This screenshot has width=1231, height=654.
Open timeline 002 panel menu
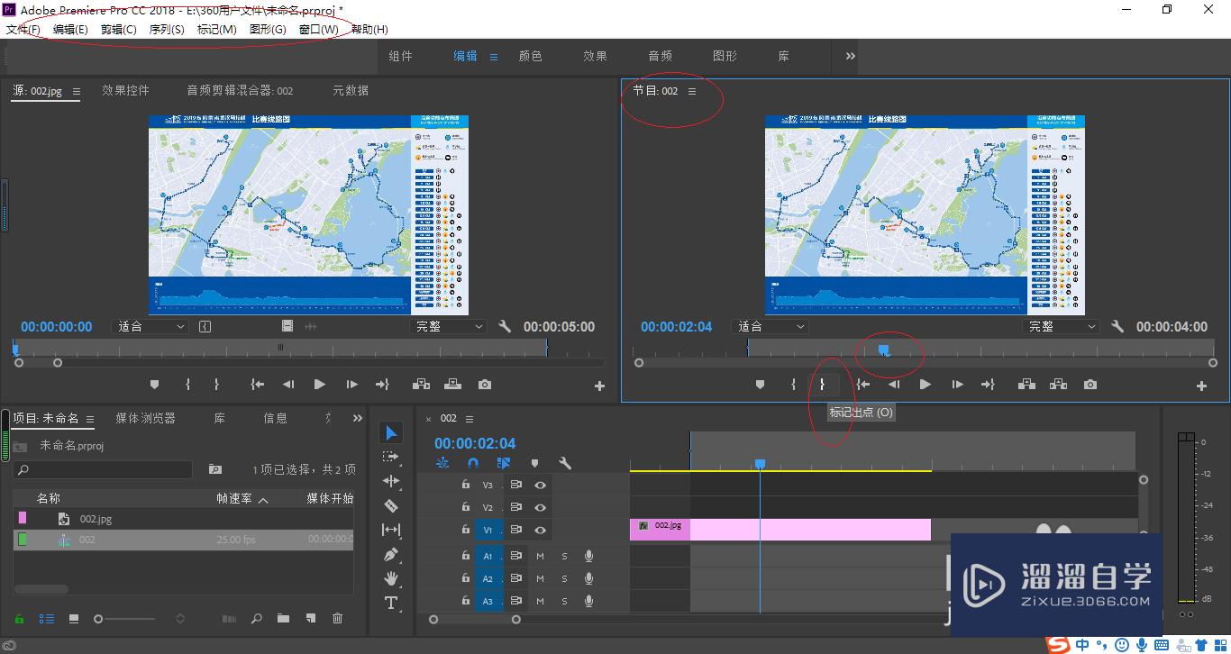[470, 419]
